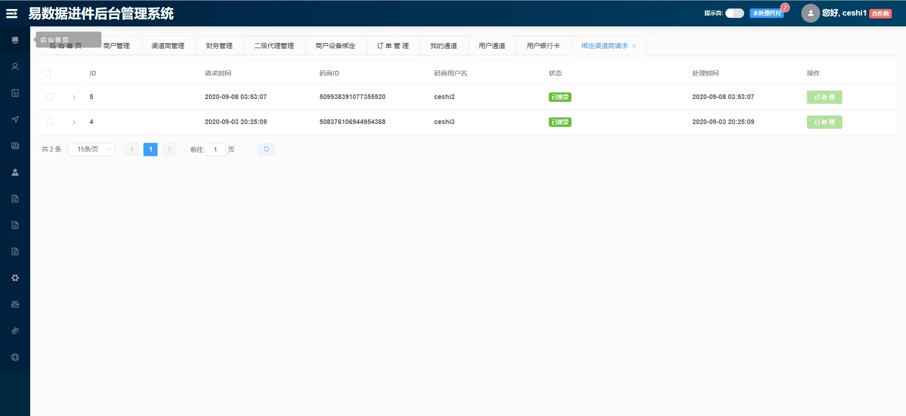Click the 已接受 status tag for ceshi2
Screen dimensions: 906x416
pyautogui.click(x=560, y=97)
